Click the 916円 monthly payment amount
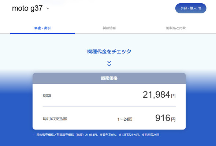216x146 pixels. [165, 118]
